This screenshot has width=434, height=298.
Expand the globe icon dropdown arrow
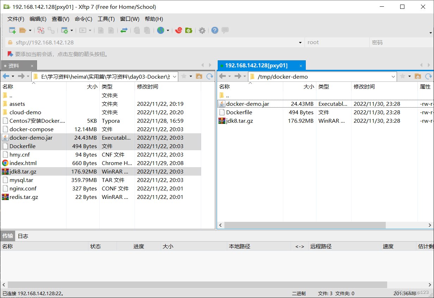pos(168,30)
